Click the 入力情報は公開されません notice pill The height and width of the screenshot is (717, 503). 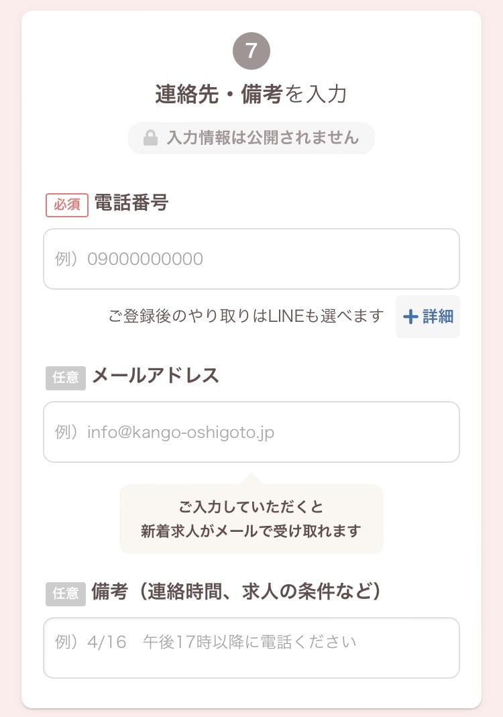point(251,137)
